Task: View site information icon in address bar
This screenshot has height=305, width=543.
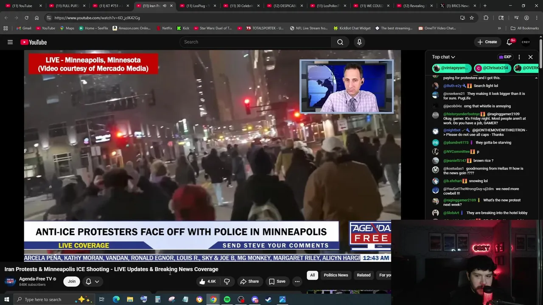Action: [49, 18]
